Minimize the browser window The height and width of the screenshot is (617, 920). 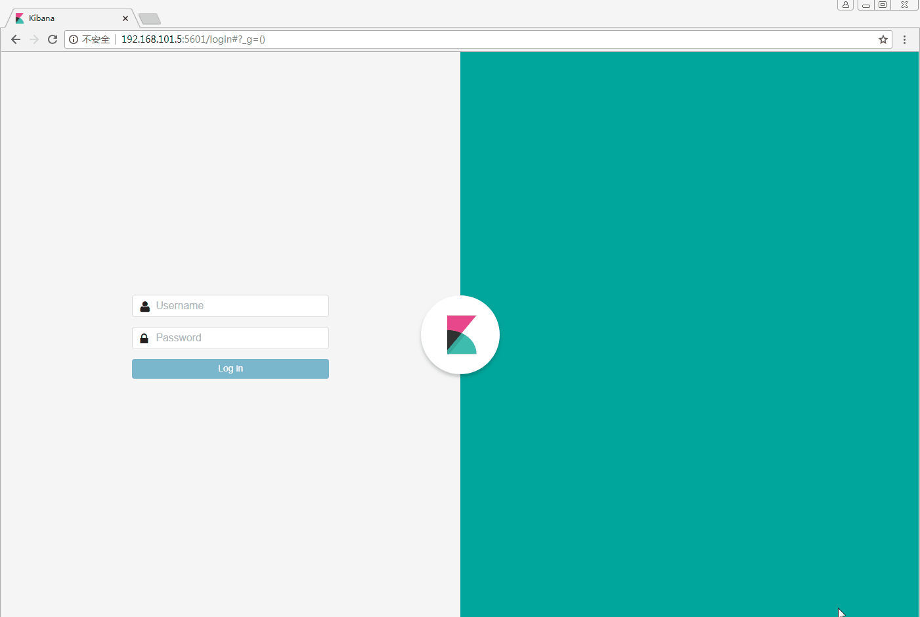coord(866,5)
